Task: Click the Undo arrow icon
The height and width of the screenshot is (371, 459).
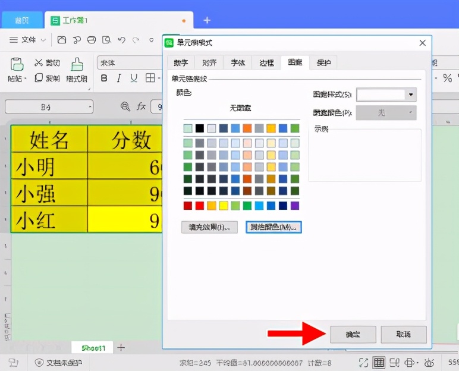Action: click(121, 40)
